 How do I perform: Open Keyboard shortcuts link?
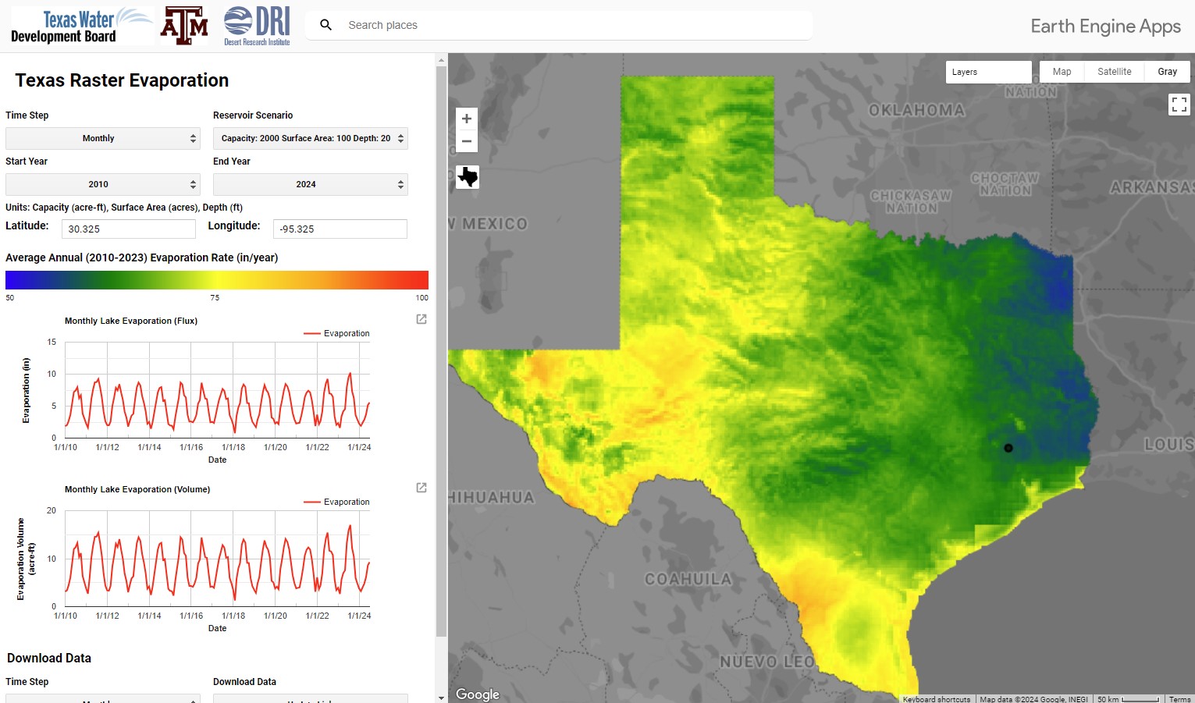(x=937, y=699)
